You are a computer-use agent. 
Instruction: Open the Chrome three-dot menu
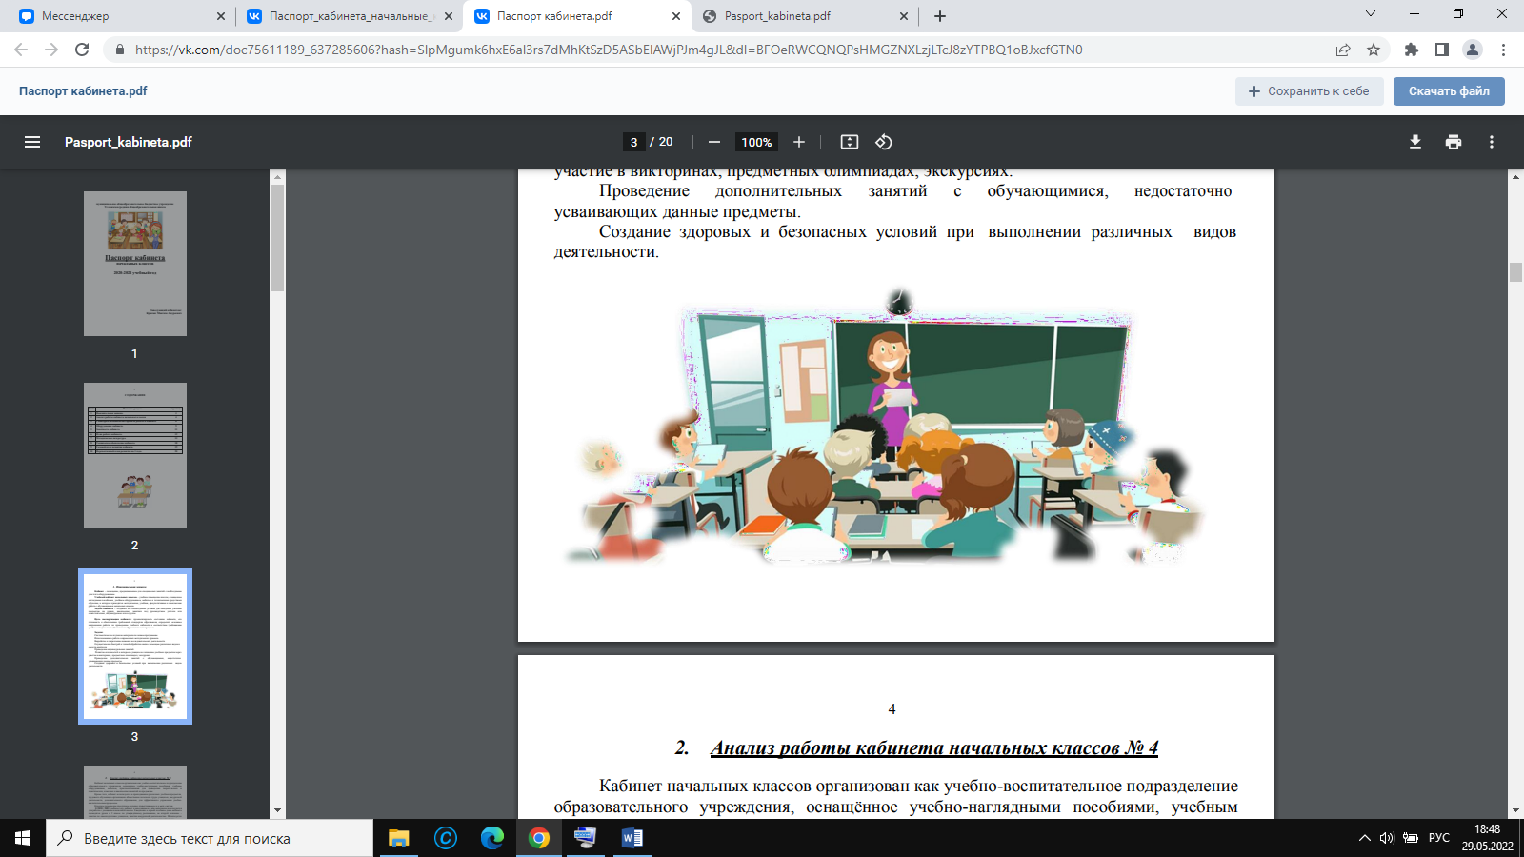pyautogui.click(x=1504, y=50)
